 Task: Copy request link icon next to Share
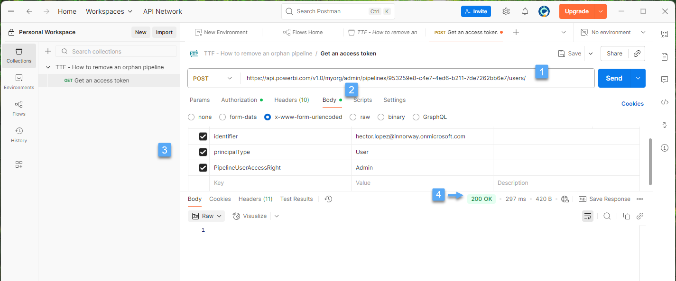click(637, 54)
